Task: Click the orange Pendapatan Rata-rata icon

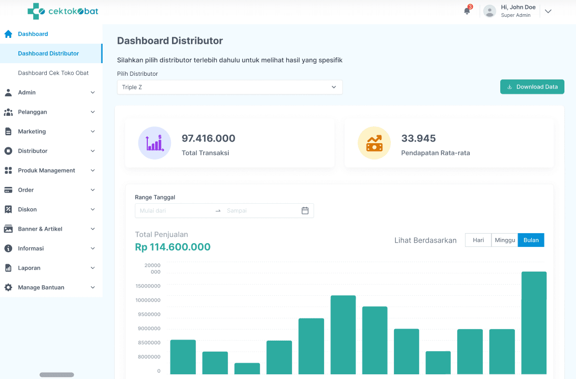Action: coord(374,143)
